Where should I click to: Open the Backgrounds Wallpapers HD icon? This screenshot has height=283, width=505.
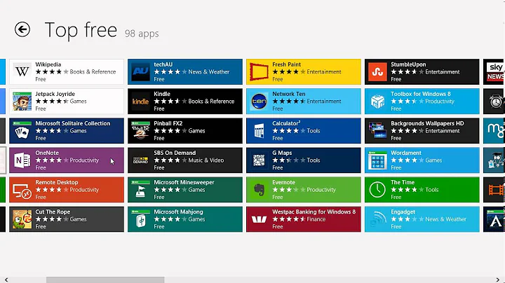coord(378,130)
